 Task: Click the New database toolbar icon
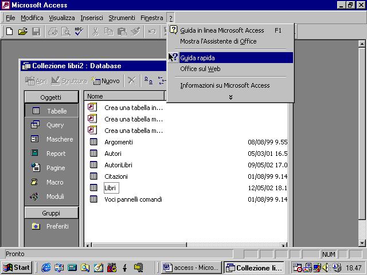9,32
